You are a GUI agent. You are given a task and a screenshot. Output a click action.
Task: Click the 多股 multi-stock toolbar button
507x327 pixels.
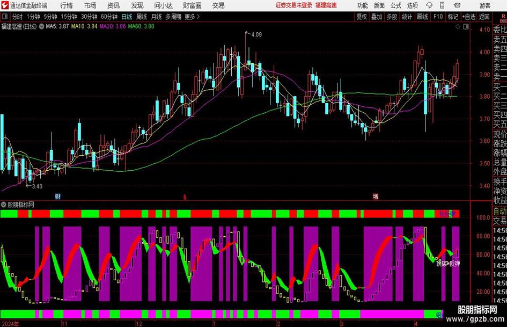(392, 17)
